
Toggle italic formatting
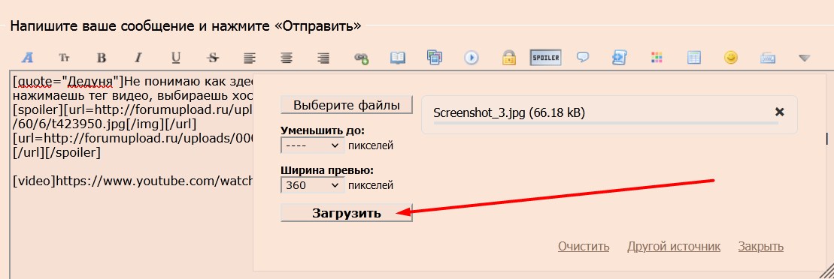[x=138, y=57]
